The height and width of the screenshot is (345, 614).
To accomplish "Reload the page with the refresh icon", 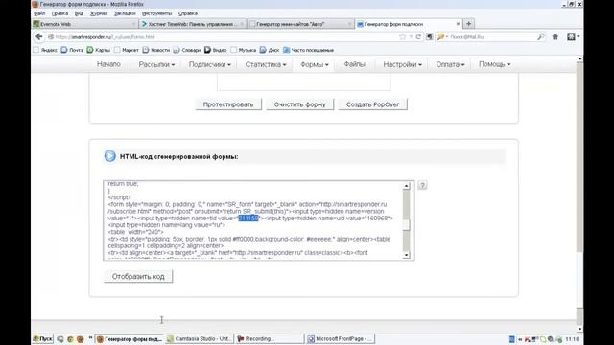I will coord(418,36).
